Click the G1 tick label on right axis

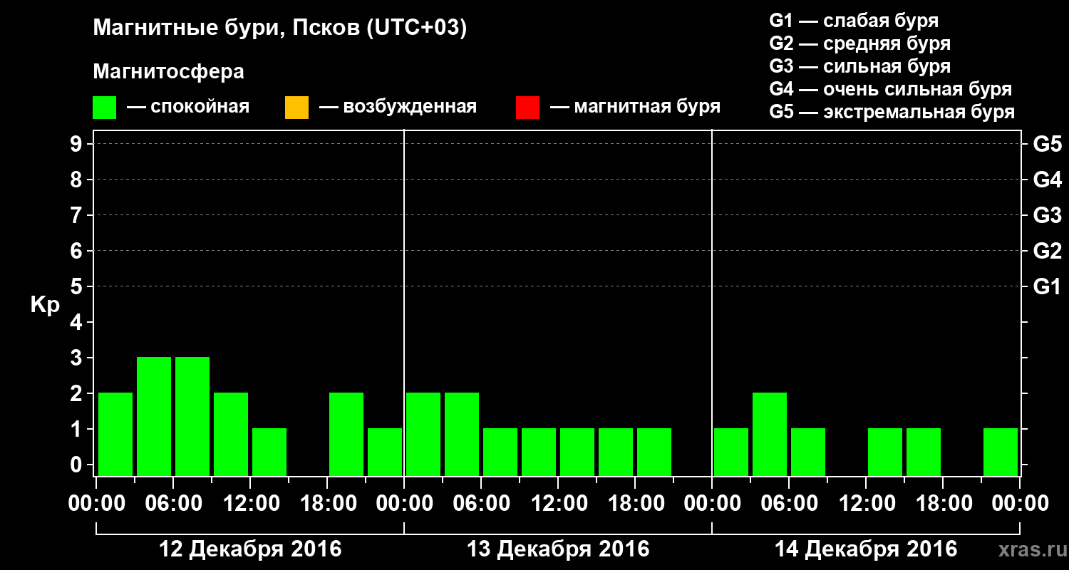[x=1048, y=286]
